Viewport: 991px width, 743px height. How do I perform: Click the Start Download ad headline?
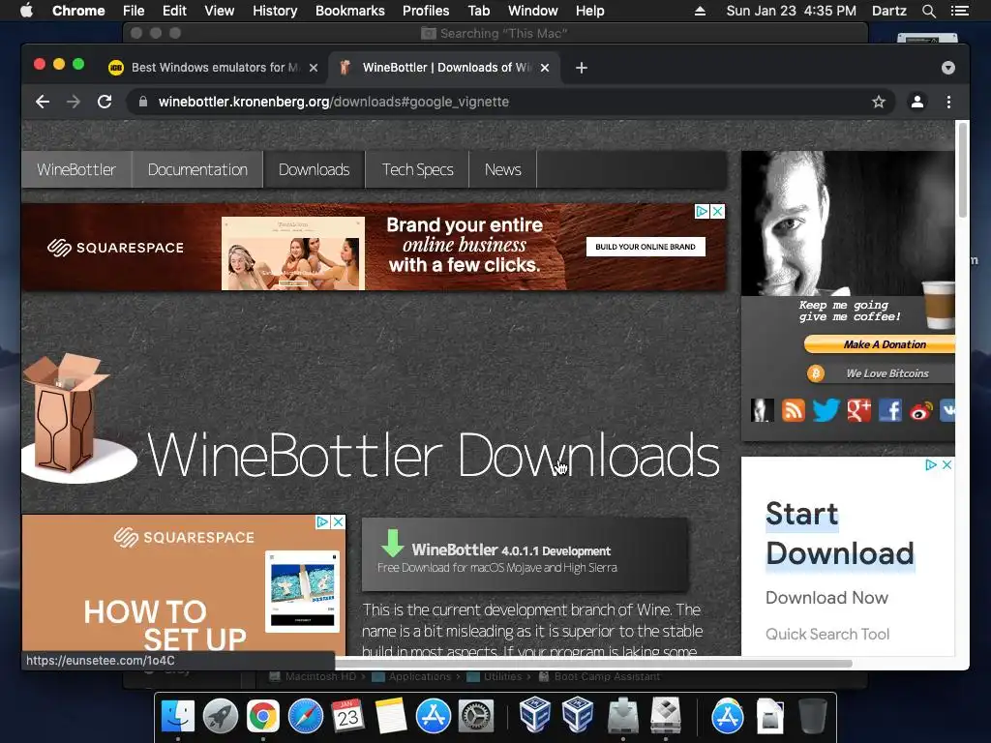click(840, 533)
